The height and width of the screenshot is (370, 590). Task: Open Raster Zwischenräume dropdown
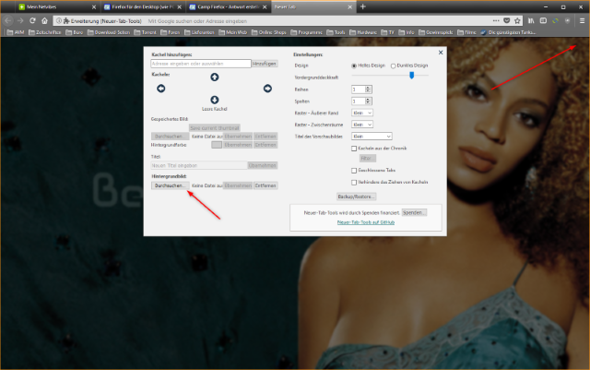tap(362, 125)
